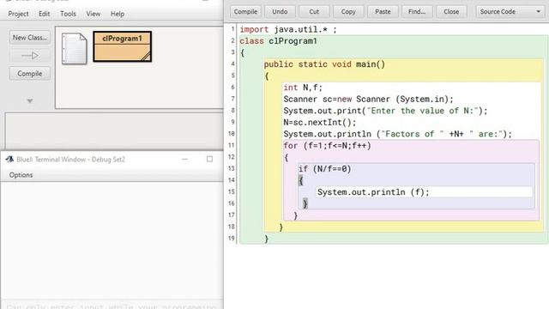
Task: Click the editor's Close button
Action: coord(451,11)
